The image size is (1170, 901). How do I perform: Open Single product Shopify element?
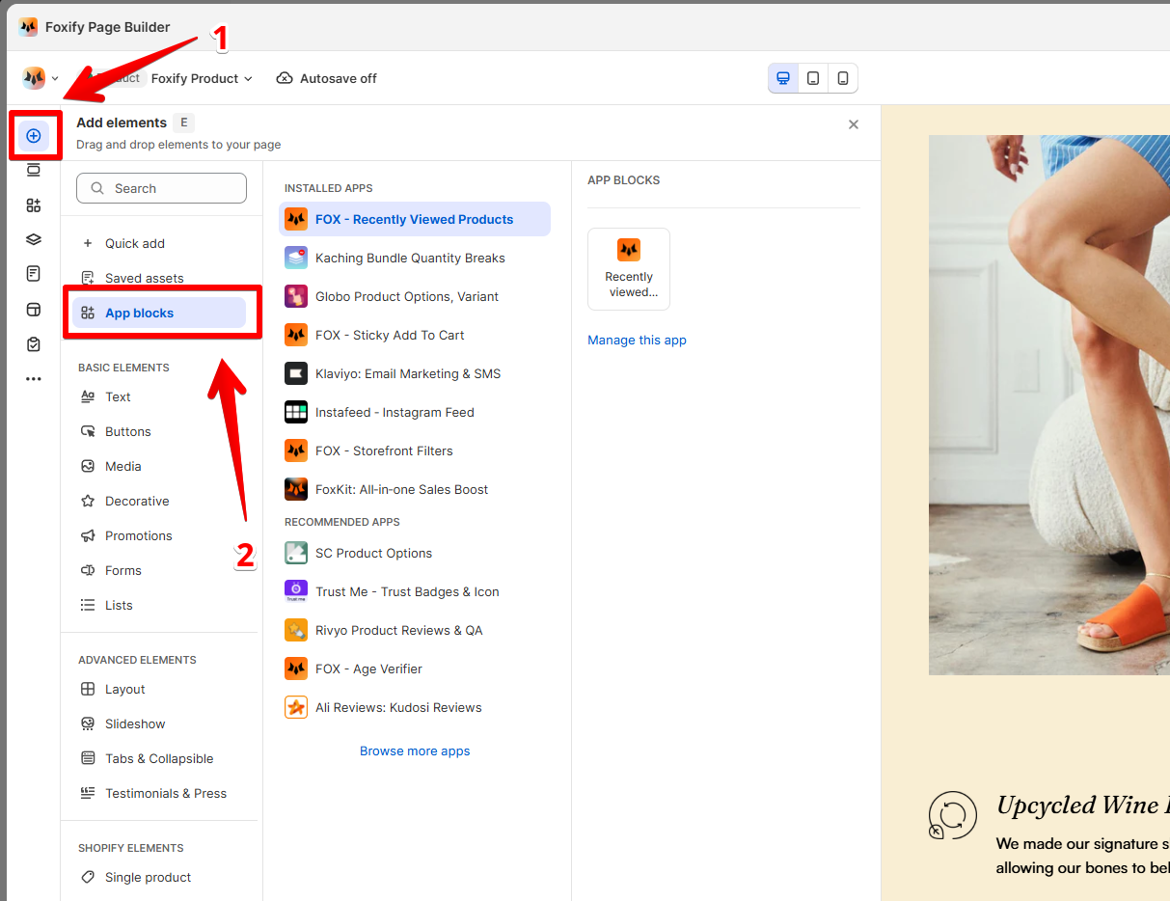coord(159,877)
